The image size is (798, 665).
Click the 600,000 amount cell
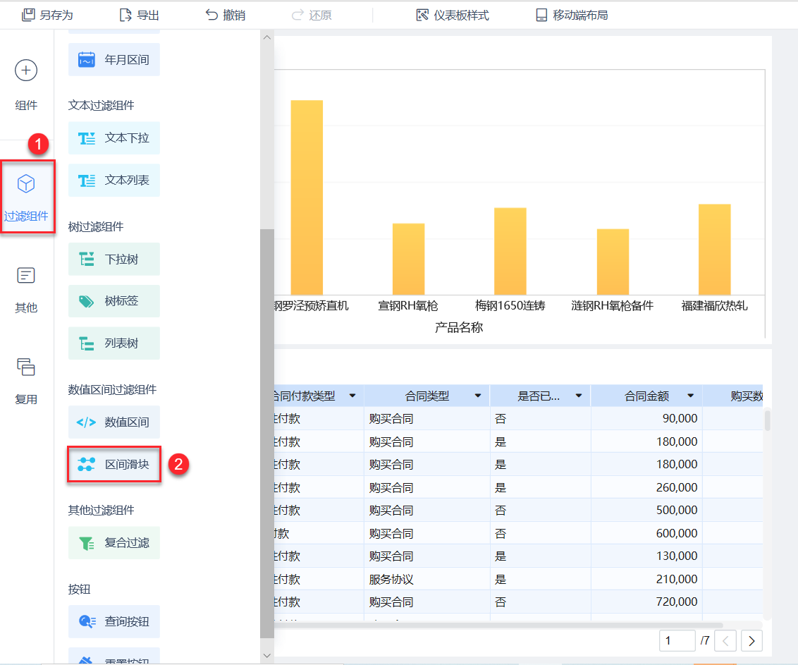pos(646,533)
